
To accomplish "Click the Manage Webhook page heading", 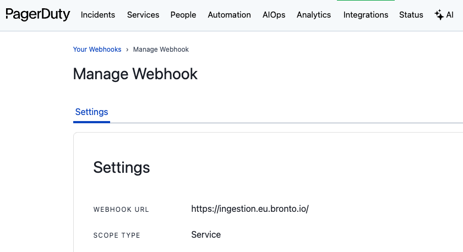I will pyautogui.click(x=135, y=74).
